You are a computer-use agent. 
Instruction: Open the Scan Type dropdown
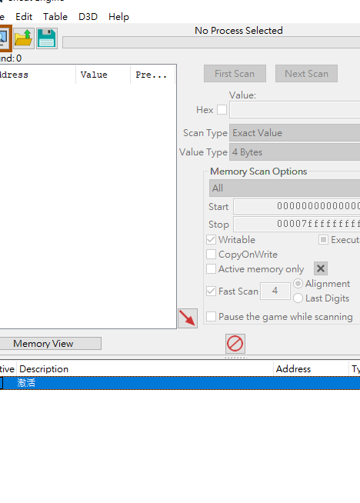[295, 133]
